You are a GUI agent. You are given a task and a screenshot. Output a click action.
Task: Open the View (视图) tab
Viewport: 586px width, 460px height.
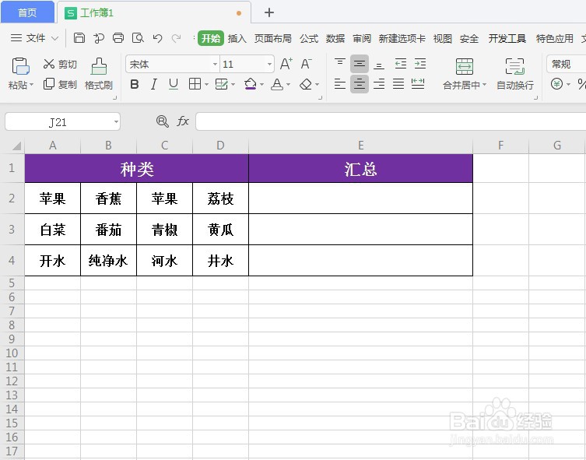point(443,38)
